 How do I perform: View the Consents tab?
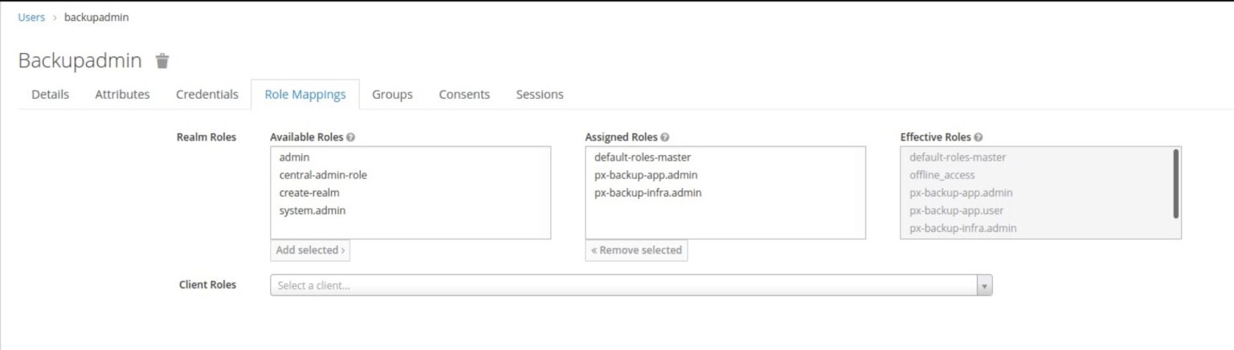coord(464,95)
